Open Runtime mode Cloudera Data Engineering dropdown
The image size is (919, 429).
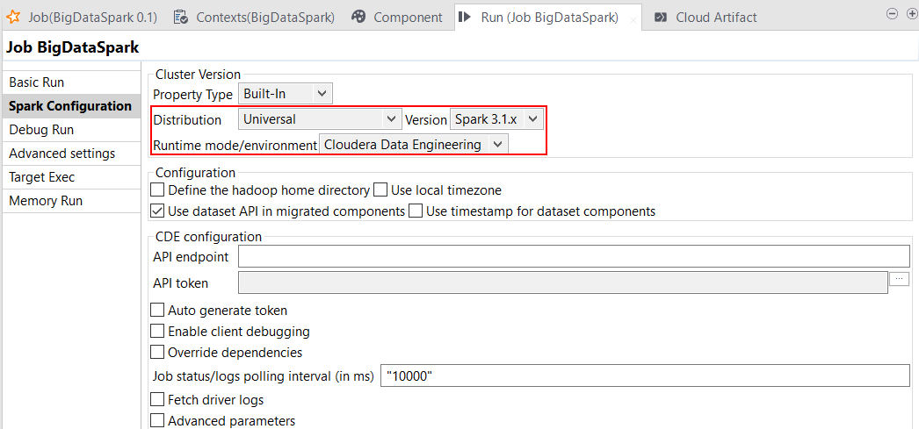pos(414,145)
